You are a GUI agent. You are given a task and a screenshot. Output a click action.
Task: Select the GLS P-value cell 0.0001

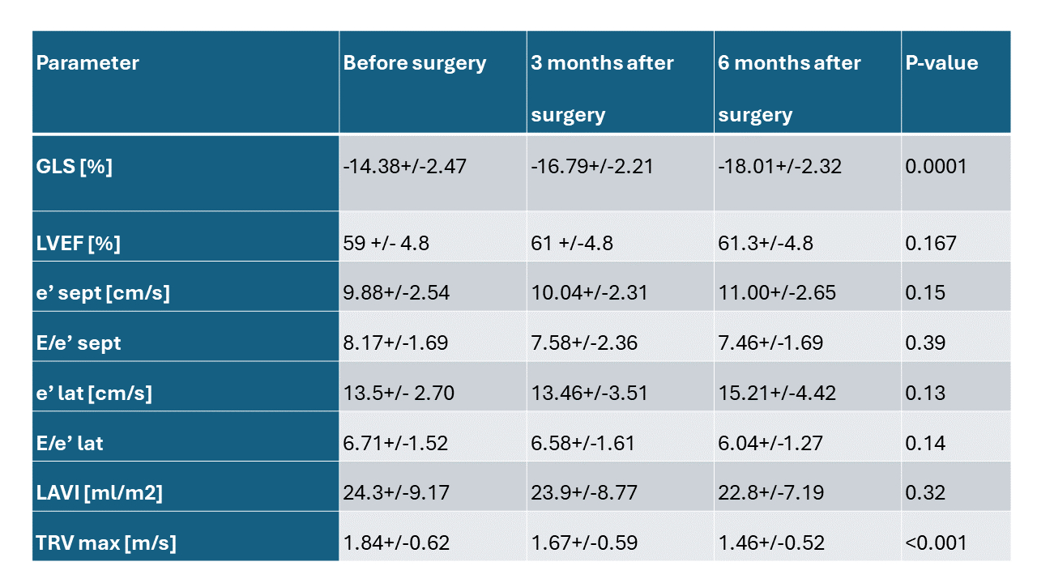[x=936, y=167]
